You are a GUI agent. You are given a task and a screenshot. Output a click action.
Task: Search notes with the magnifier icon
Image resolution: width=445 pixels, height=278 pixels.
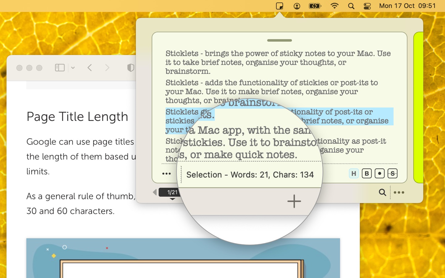point(382,192)
